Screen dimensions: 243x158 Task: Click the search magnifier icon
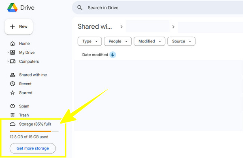click(80, 8)
